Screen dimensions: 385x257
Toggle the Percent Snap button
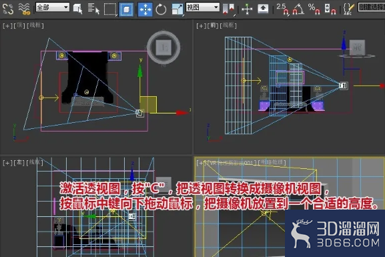pos(314,9)
